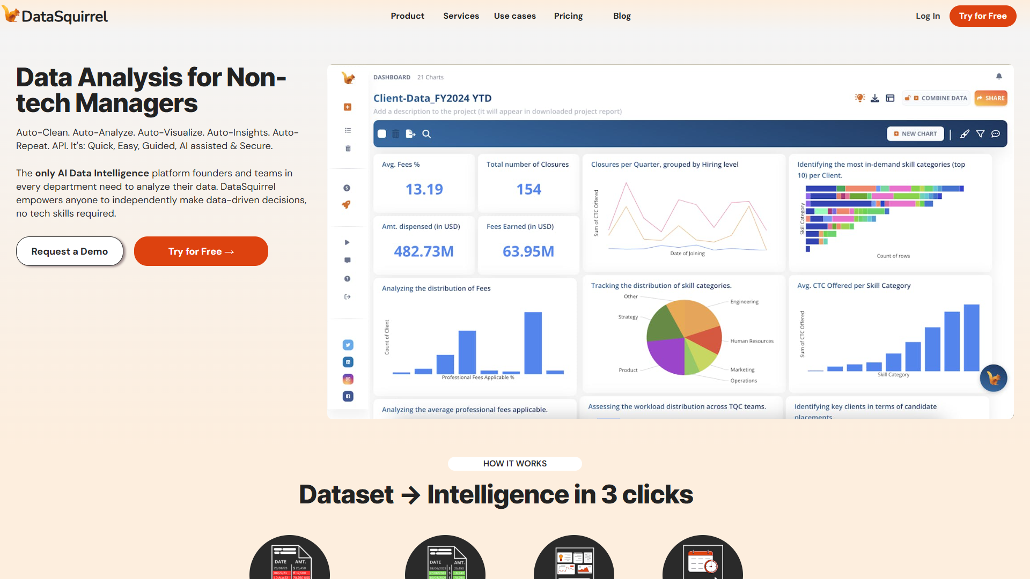
Task: Select the paintbrush styling icon
Action: pyautogui.click(x=964, y=134)
